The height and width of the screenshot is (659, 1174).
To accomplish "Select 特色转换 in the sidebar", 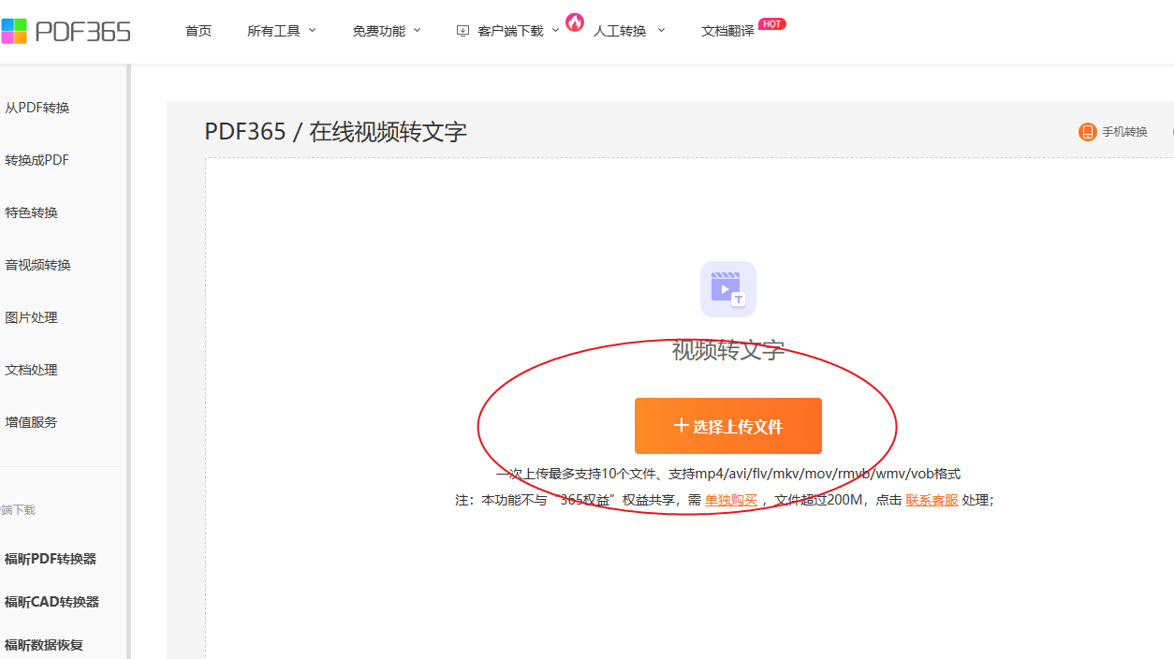I will tap(32, 212).
